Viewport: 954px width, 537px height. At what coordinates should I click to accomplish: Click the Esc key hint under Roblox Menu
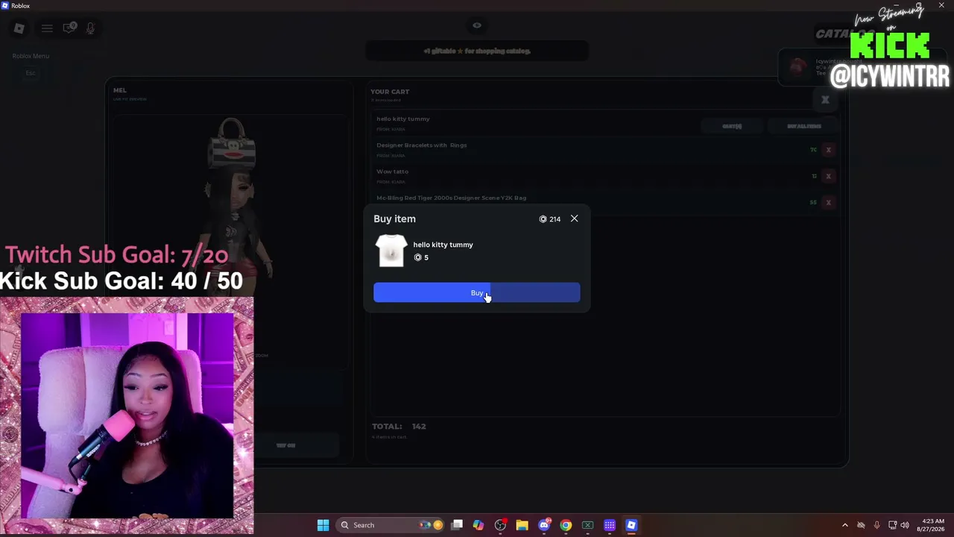[31, 73]
